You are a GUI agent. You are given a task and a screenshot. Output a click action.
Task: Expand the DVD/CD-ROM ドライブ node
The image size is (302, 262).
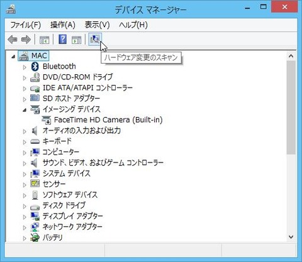(25, 78)
